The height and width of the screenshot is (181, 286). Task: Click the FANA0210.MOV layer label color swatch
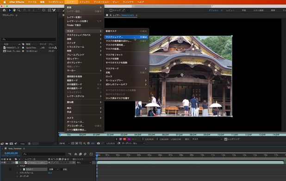(x=17, y=162)
